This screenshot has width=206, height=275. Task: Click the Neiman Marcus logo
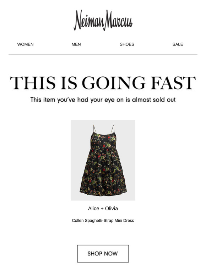pyautogui.click(x=103, y=20)
